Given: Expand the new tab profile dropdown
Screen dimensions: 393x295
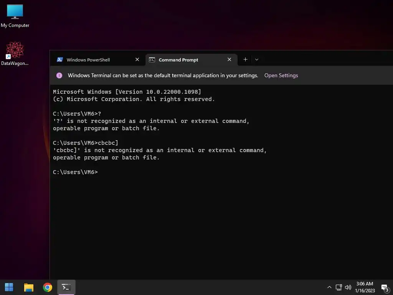Looking at the screenshot, I should pyautogui.click(x=257, y=60).
